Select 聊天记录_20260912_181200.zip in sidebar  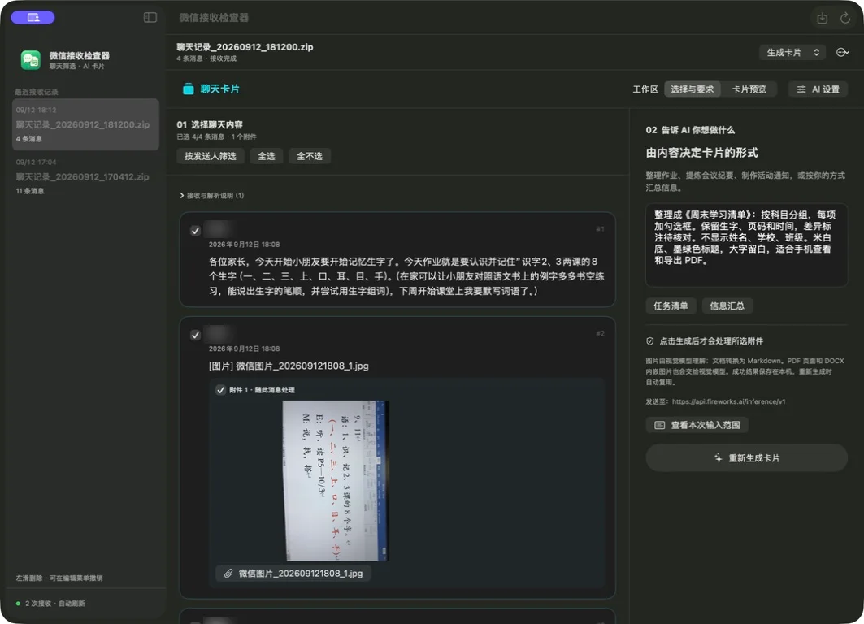point(85,124)
